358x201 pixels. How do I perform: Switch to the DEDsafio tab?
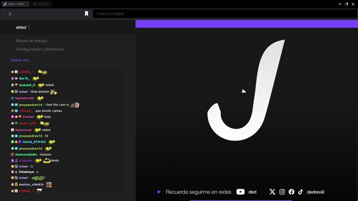click(41, 4)
